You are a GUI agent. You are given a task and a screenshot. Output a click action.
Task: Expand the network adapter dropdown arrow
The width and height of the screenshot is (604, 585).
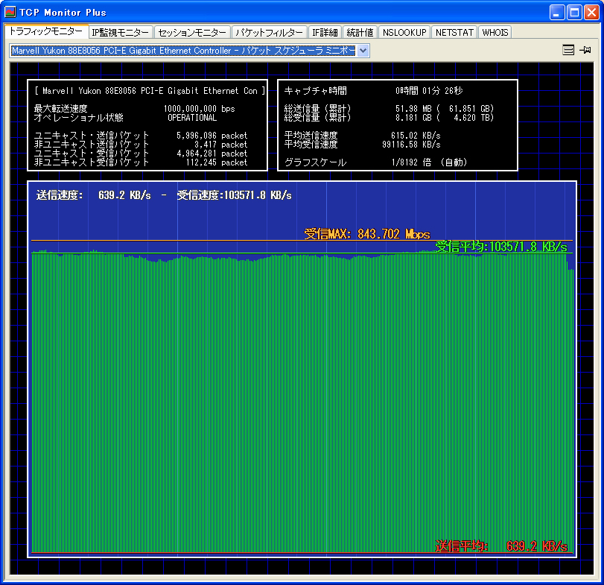click(x=363, y=51)
